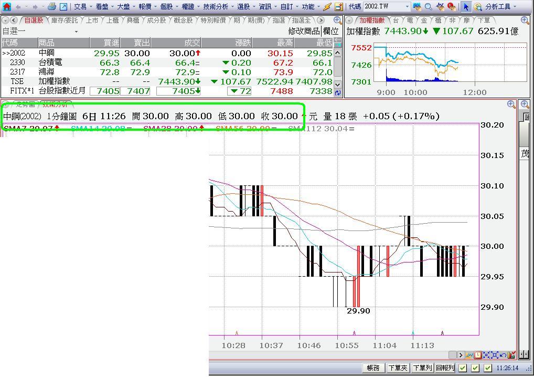Screen dimensions: 534x377
Task: Open the index panel circle dropdown
Action: coord(349,20)
